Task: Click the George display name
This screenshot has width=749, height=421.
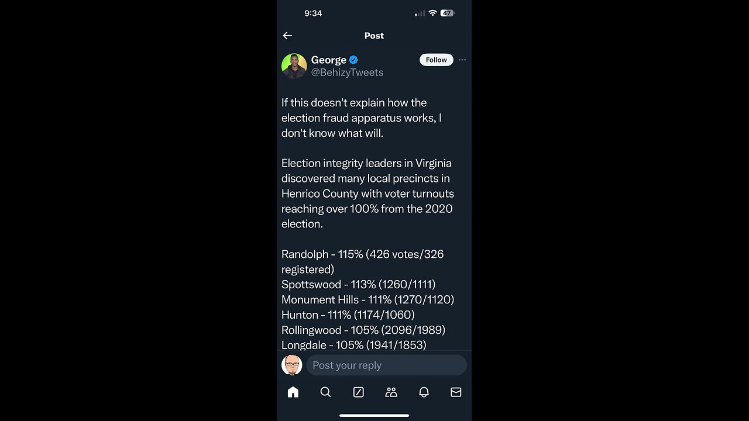Action: [x=329, y=60]
